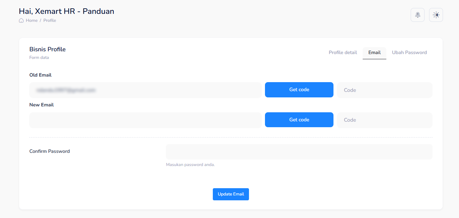This screenshot has width=459, height=218.
Task: Open Home via the breadcrumb link
Action: 31,20
